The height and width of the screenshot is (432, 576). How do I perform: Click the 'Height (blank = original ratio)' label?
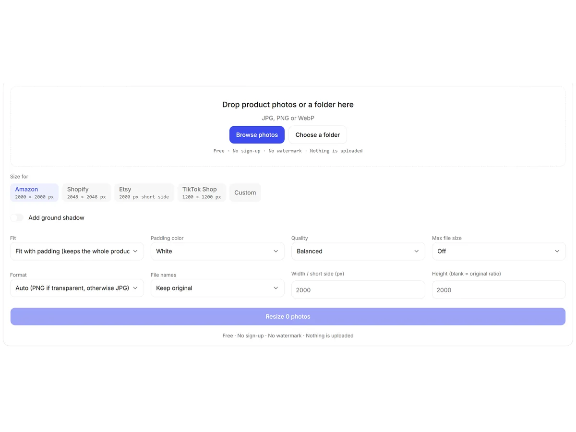click(467, 274)
